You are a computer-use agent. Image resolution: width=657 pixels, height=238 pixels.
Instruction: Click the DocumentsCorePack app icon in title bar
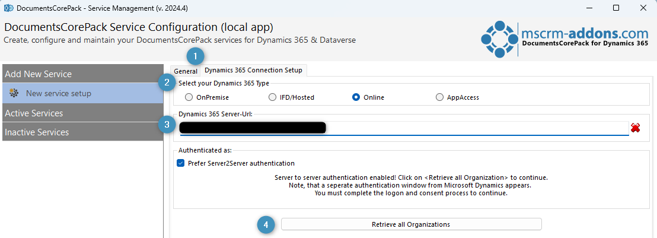(x=8, y=8)
